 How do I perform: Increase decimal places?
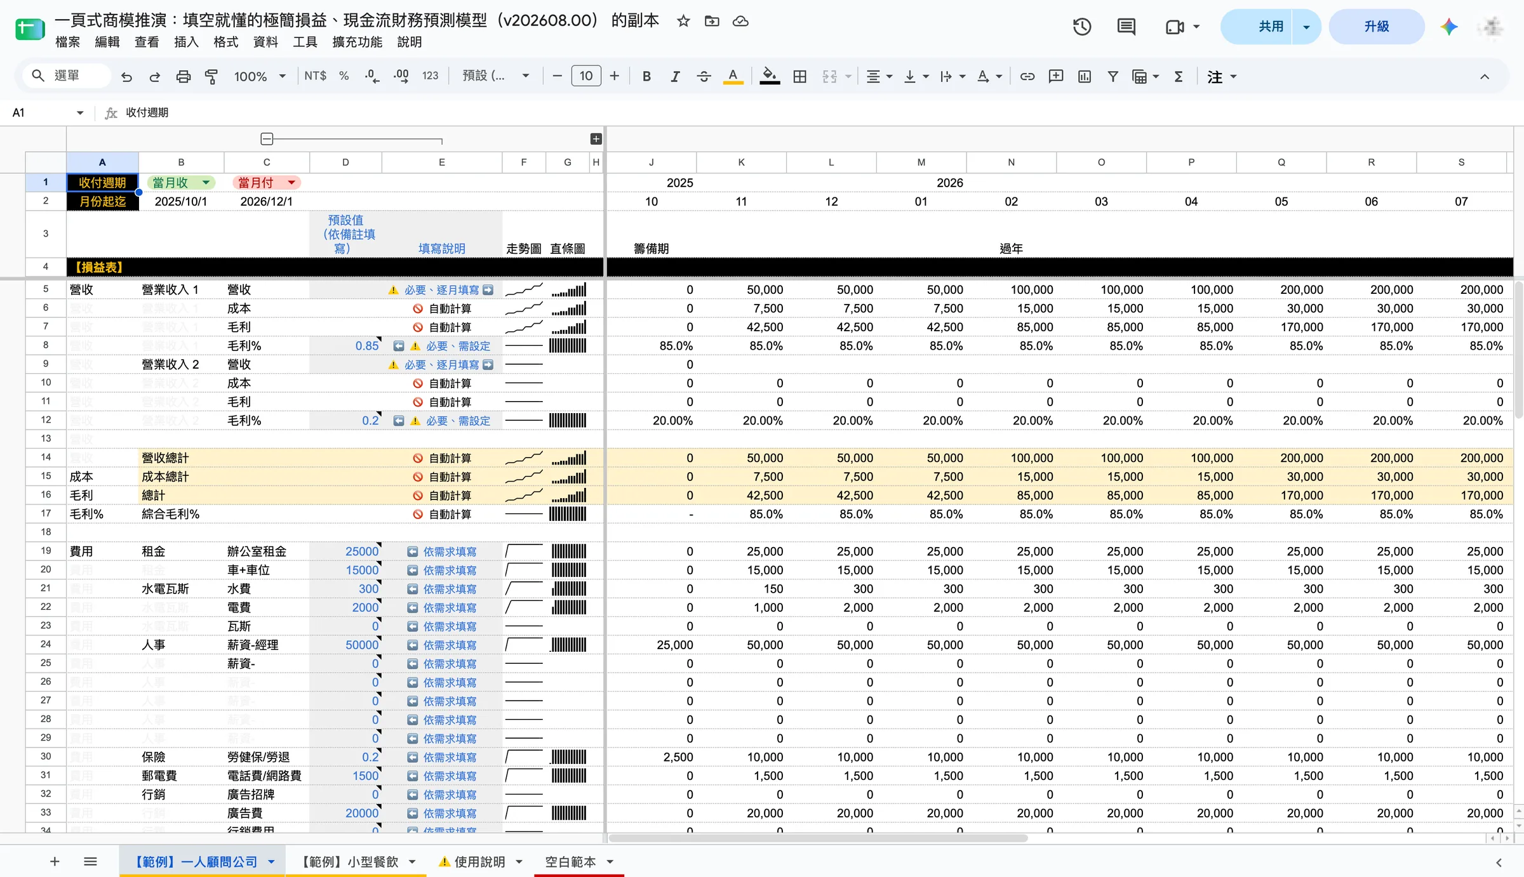[x=401, y=77]
